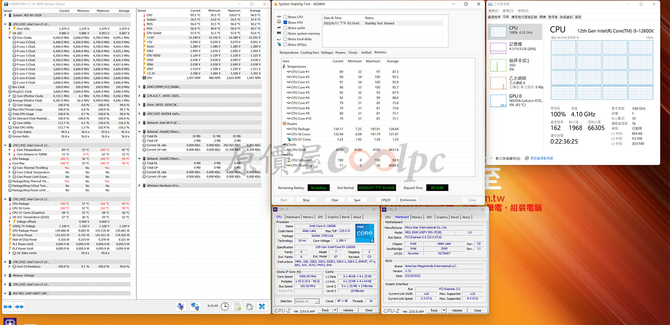Click the AIDA64 title bar flame icon
Image resolution: width=670 pixels, height=325 pixels.
(275, 4)
